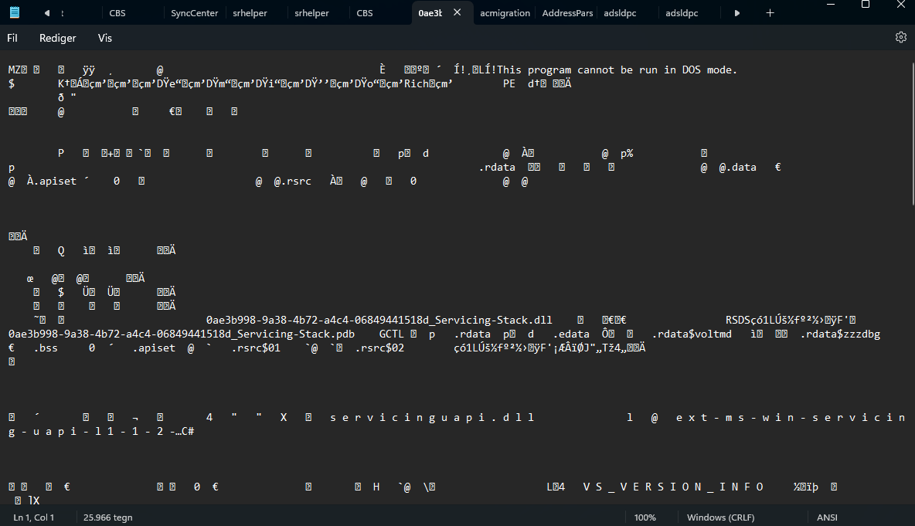Click the 'servicinguapi.dll' text
Image resolution: width=915 pixels, height=526 pixels.
432,418
